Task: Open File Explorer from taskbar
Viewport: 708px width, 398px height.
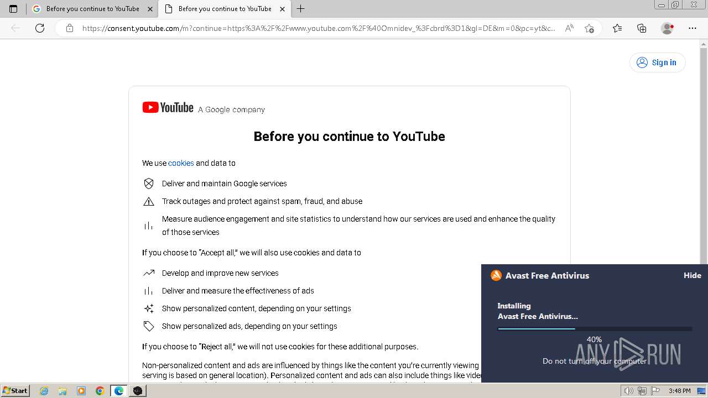Action: point(63,391)
